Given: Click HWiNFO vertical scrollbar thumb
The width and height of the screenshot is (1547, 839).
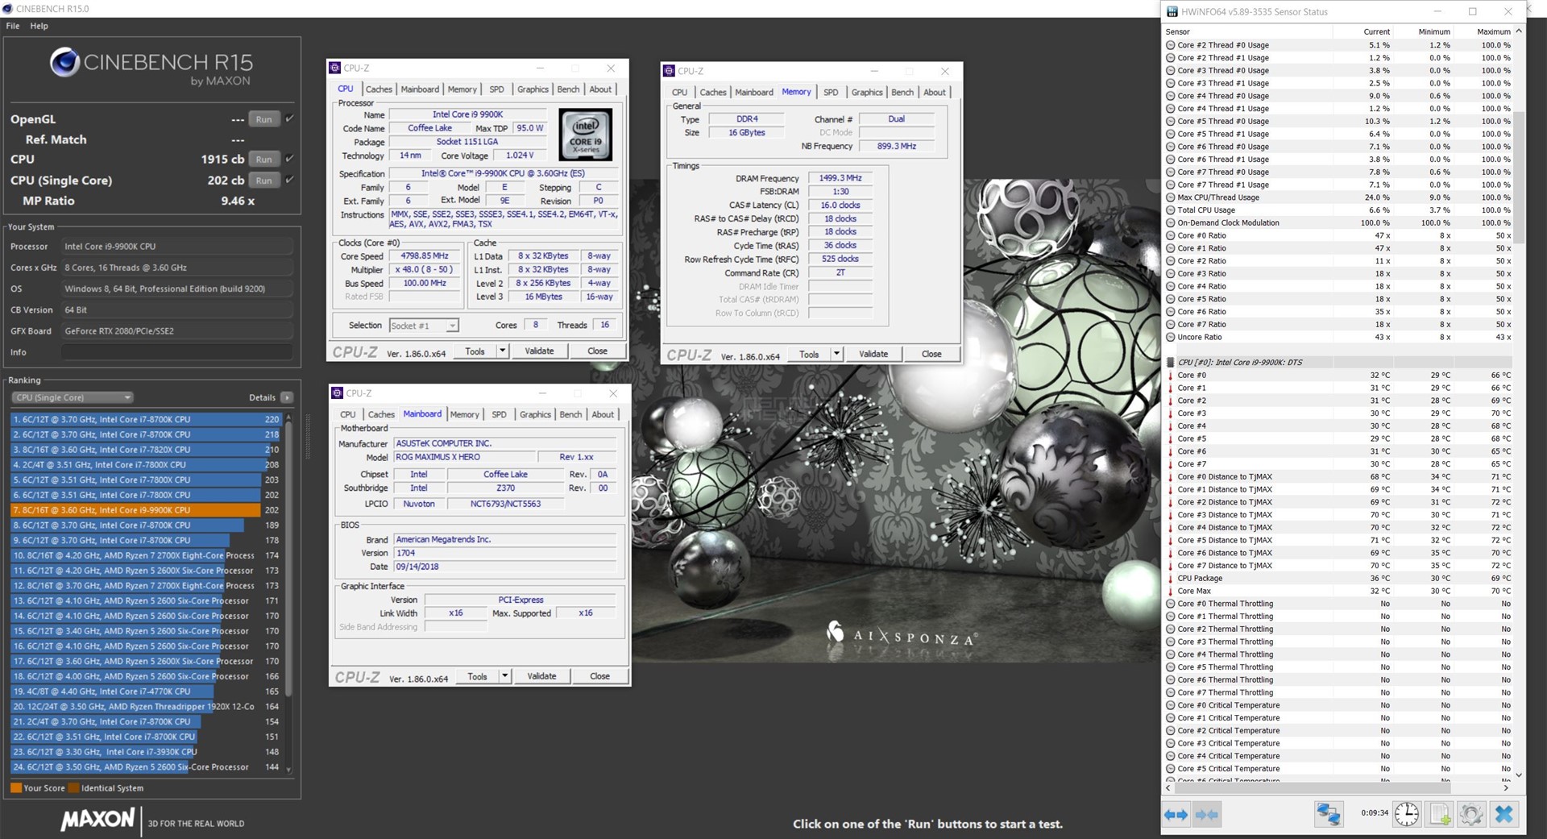Looking at the screenshot, I should [1519, 177].
